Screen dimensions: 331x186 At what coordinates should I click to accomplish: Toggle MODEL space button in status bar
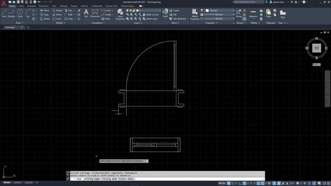click(x=222, y=183)
